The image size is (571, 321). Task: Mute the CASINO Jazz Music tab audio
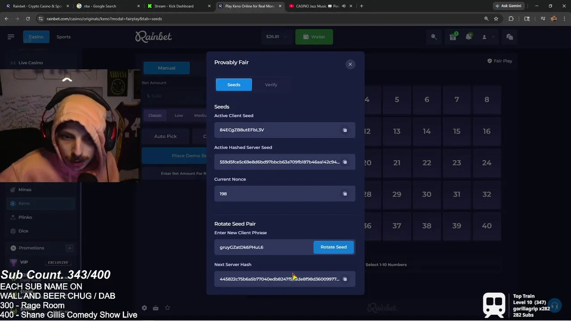point(343,6)
